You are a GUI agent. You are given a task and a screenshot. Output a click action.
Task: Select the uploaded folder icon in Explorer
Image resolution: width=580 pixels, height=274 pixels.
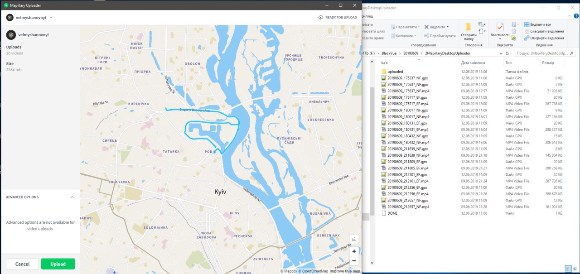tap(383, 72)
